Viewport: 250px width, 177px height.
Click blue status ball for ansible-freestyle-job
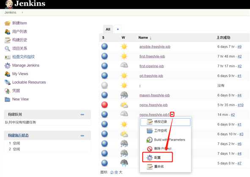[x=104, y=46]
